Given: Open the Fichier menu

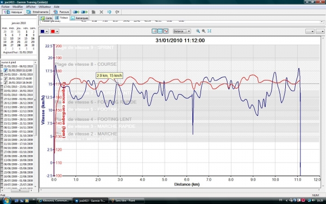Looking at the screenshot, I should point(5,7).
